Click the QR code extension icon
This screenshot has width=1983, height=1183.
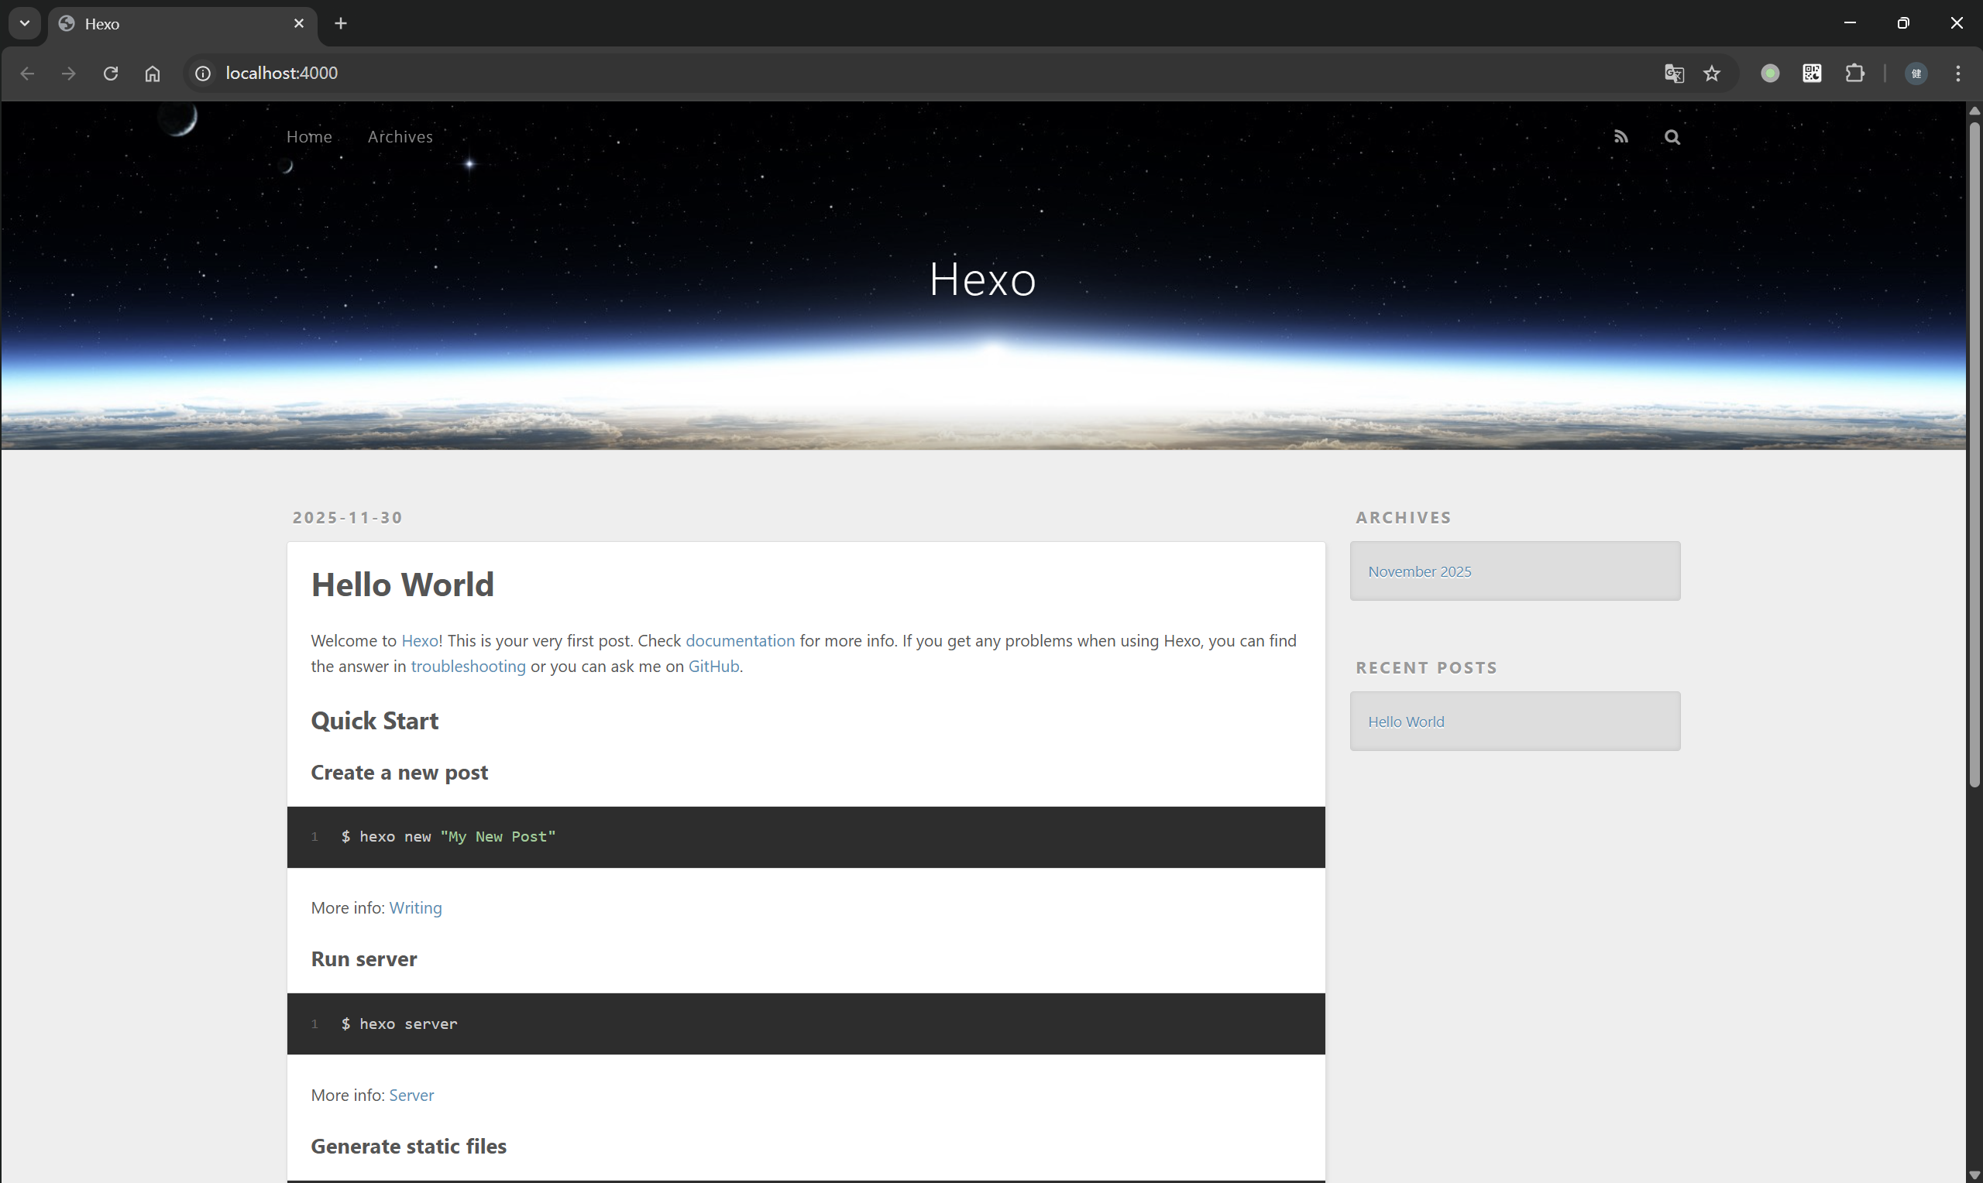pos(1812,74)
